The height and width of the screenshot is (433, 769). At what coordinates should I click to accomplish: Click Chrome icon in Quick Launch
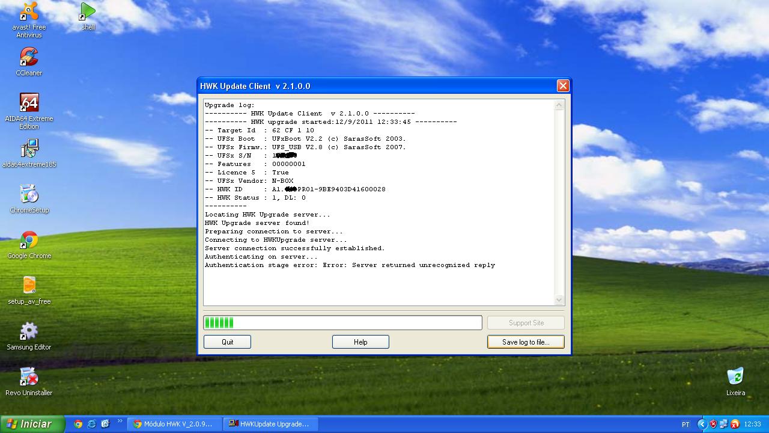(78, 424)
